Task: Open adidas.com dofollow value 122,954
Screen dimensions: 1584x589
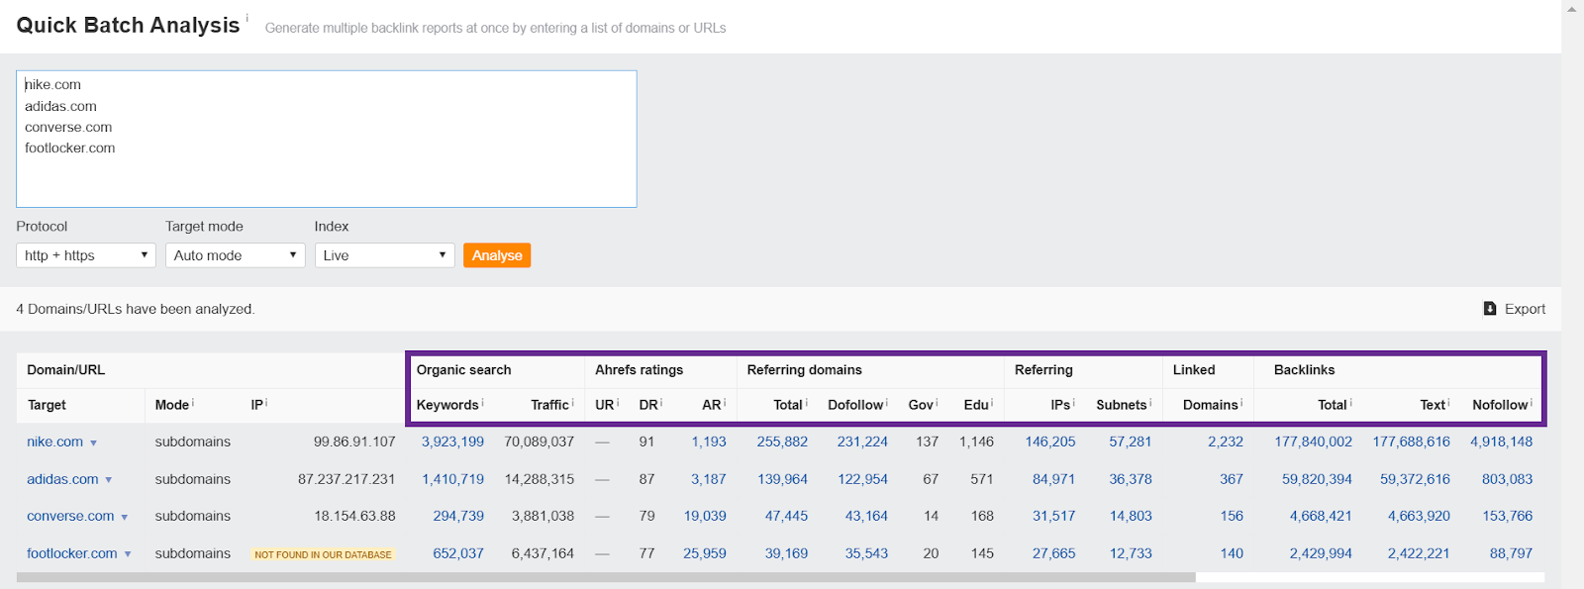Action: click(862, 479)
